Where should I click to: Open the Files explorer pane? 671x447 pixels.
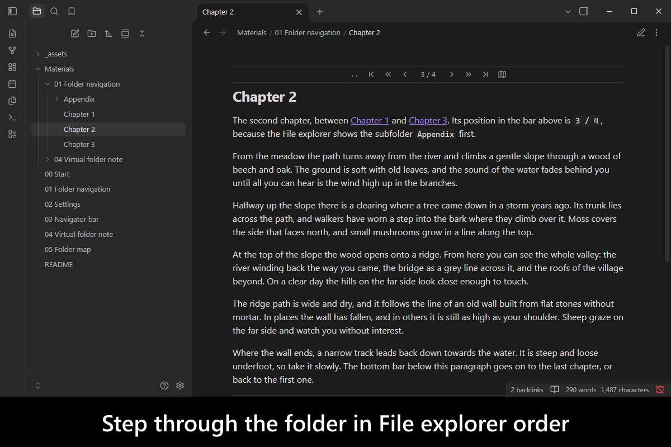pyautogui.click(x=37, y=11)
